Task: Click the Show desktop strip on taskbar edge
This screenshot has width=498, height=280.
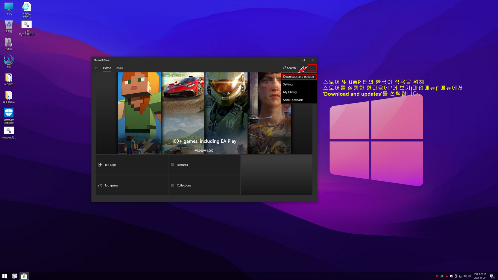Action: click(x=497, y=276)
